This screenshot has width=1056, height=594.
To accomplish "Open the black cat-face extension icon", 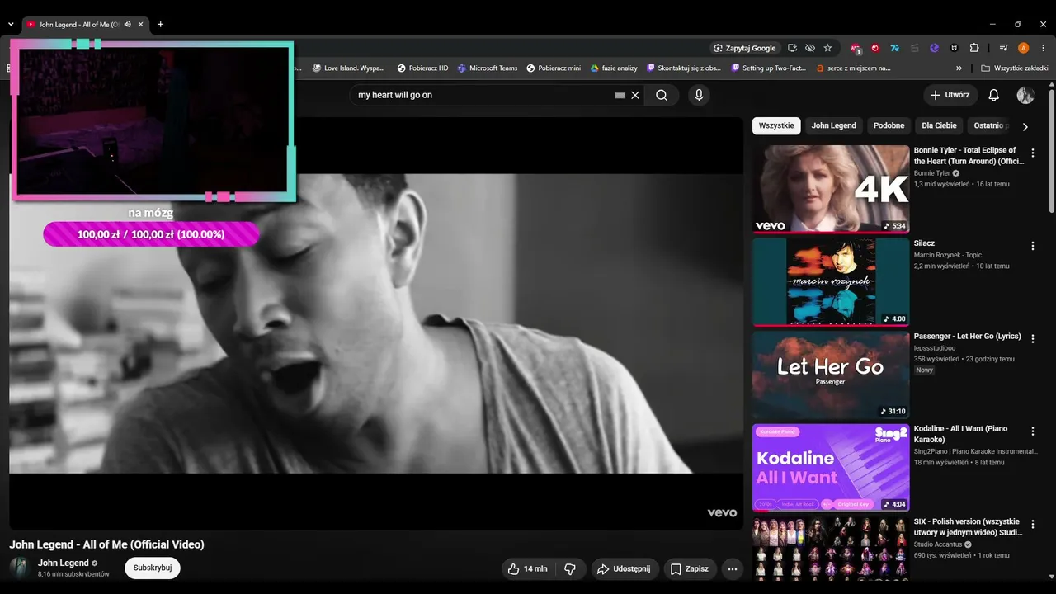I will point(955,48).
